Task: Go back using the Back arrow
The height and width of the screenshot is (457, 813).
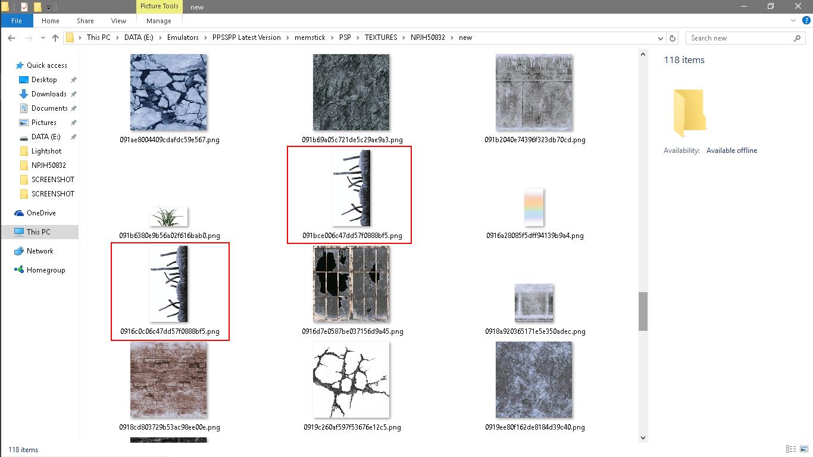Action: click(x=11, y=37)
